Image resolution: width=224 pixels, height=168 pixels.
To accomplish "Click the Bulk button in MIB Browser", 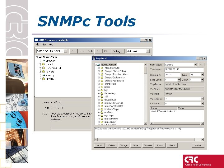I will (90, 51).
